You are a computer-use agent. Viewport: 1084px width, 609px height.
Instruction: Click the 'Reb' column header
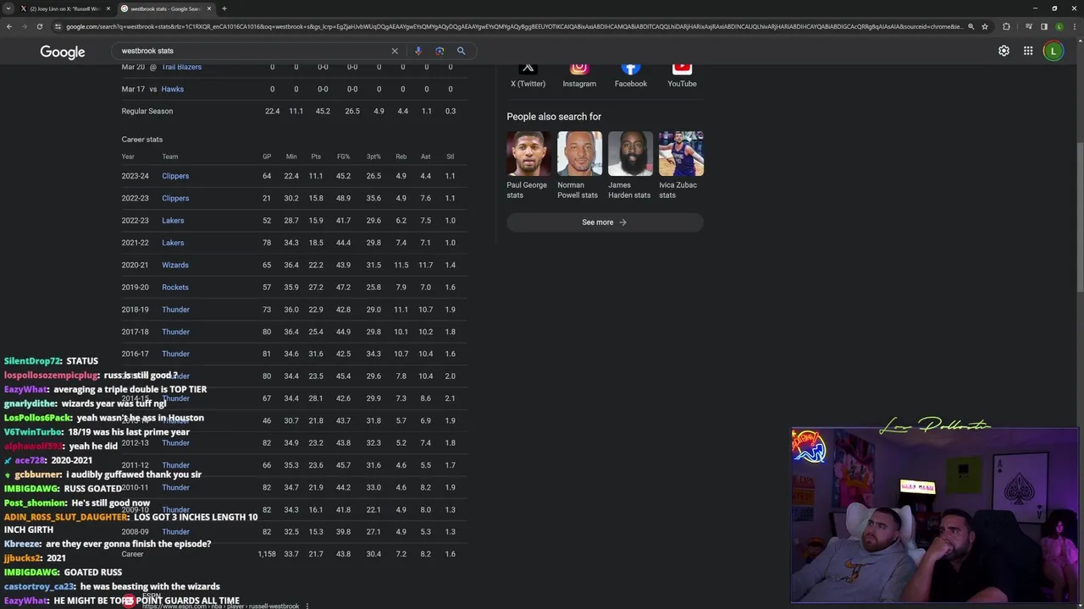(x=401, y=156)
